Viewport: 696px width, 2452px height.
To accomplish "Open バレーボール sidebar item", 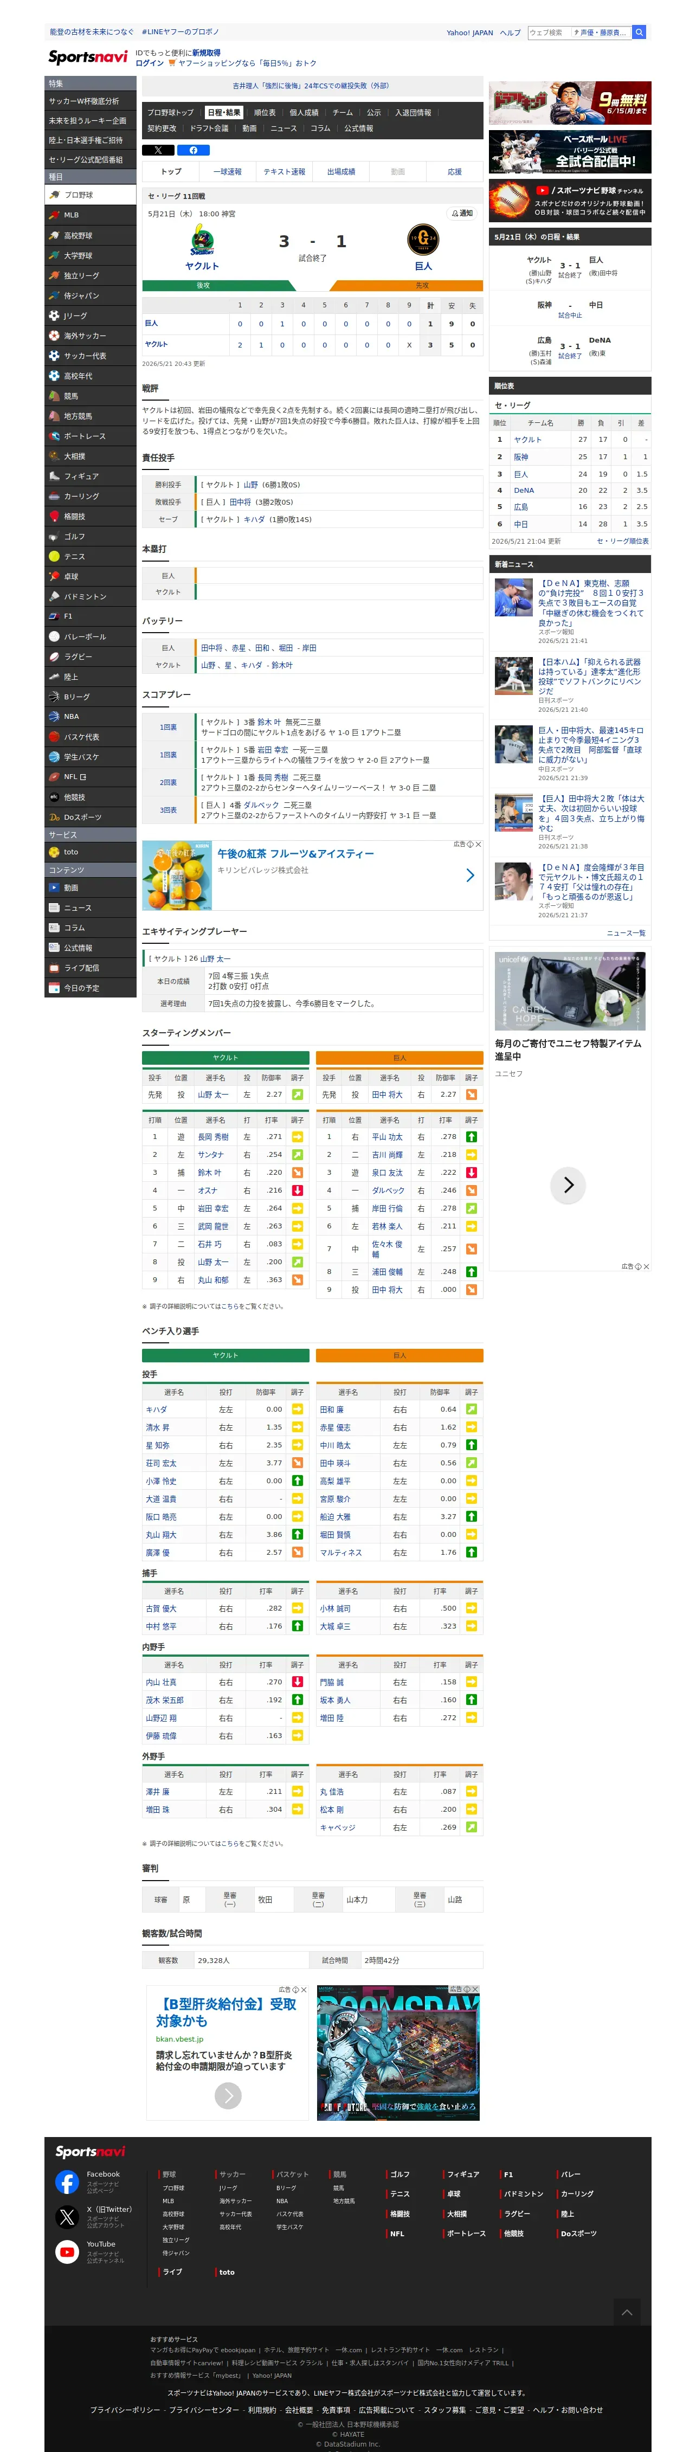I will tap(91, 636).
